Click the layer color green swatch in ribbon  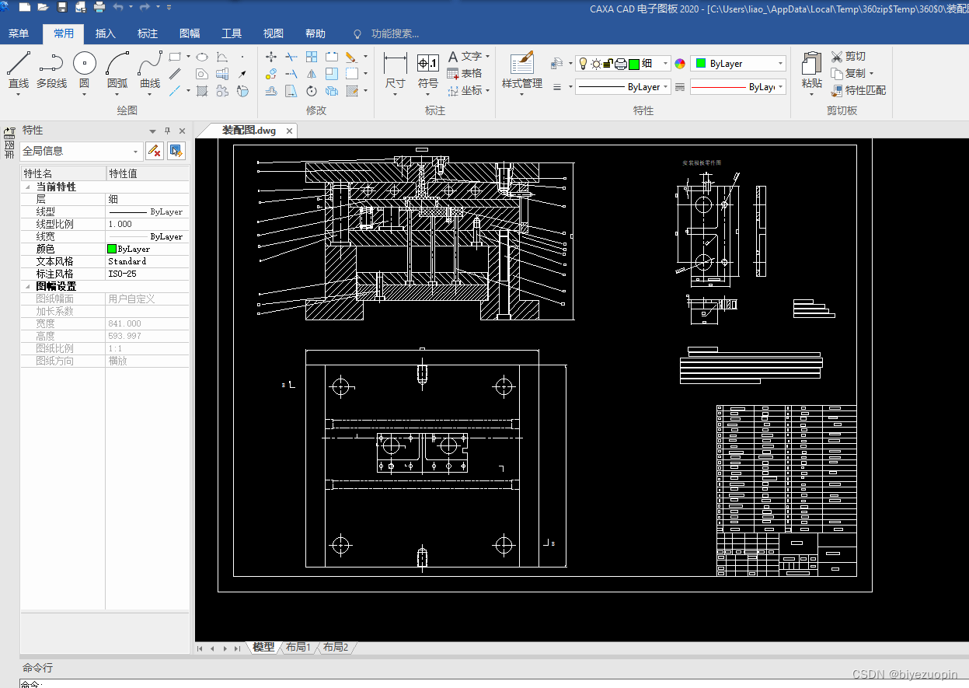coord(634,64)
